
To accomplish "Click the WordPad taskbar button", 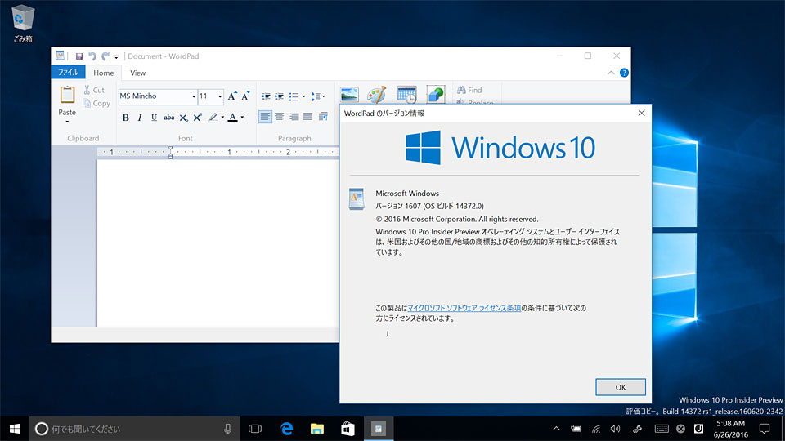I will 379,429.
